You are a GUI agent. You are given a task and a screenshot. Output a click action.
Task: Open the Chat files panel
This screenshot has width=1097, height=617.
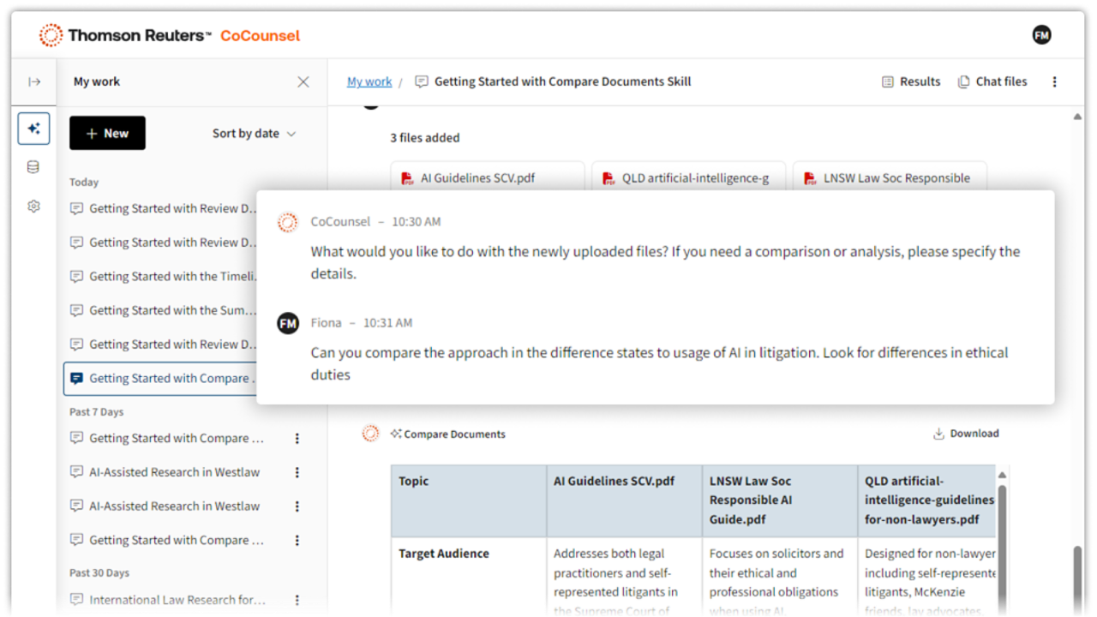click(992, 82)
